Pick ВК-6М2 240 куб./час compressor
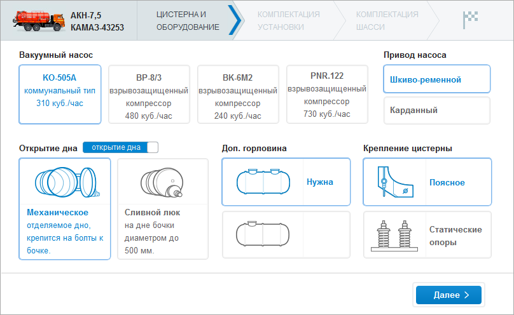This screenshot has width=514, height=315. 238,94
